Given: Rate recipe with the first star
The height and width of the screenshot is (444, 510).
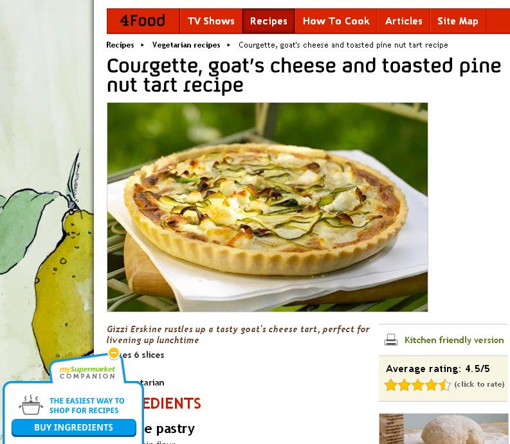Looking at the screenshot, I should click(390, 385).
